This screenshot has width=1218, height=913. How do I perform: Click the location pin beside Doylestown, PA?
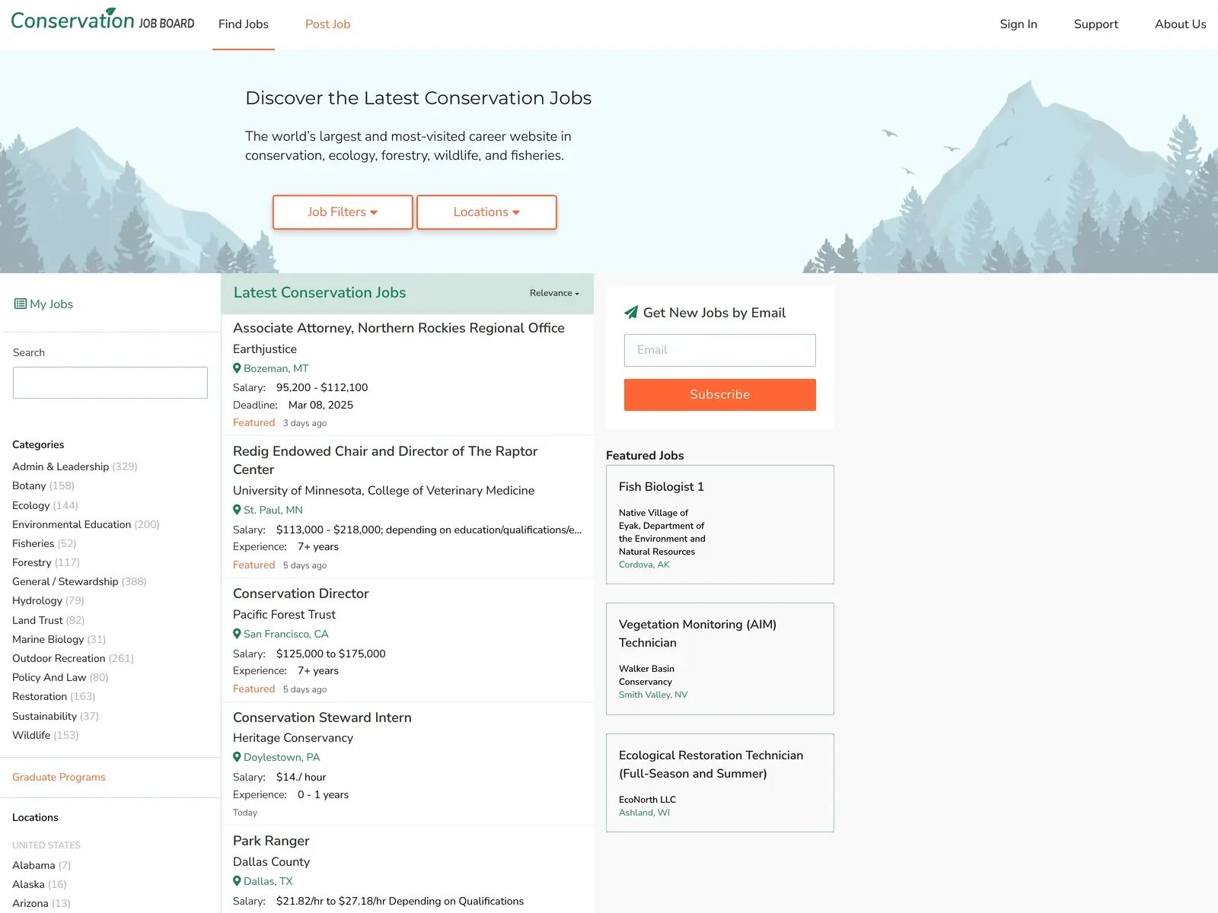click(237, 757)
